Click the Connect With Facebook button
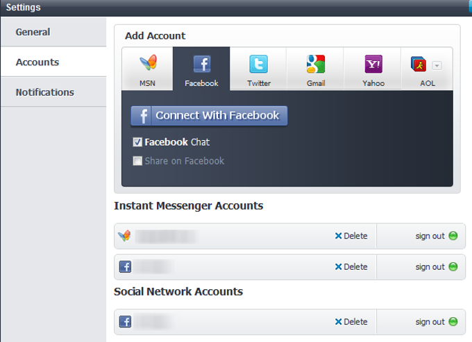 click(209, 116)
